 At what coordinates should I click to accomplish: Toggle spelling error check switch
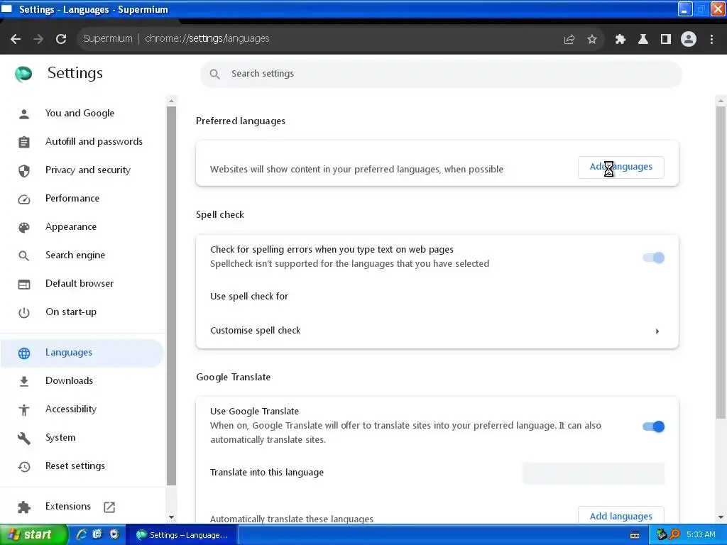(653, 258)
